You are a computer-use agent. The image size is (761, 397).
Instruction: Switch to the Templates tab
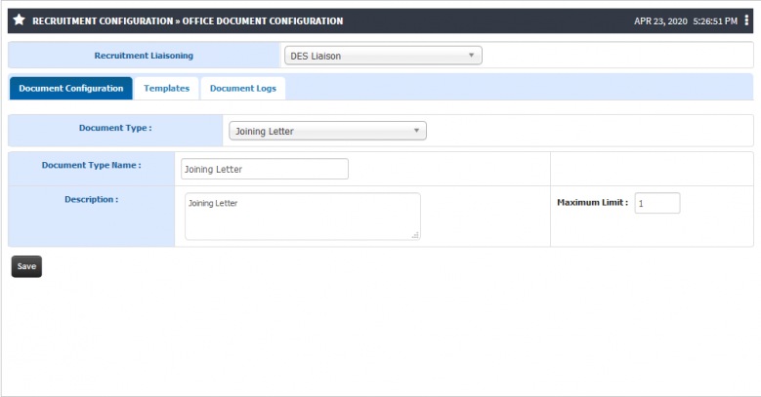point(166,88)
